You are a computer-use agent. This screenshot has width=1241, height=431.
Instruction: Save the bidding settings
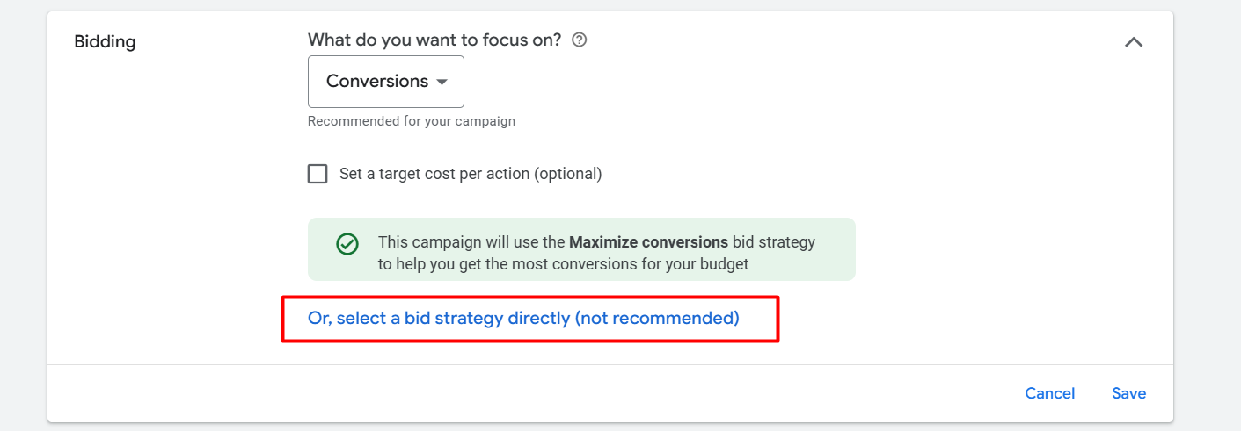tap(1128, 393)
